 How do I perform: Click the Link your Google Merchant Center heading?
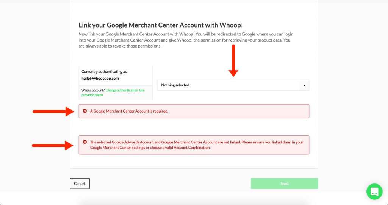(x=161, y=25)
